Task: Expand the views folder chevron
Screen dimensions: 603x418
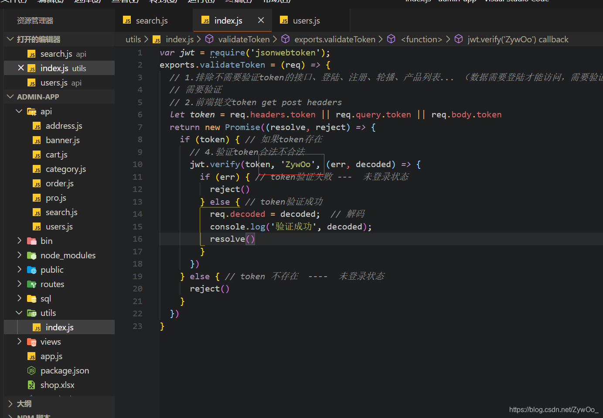Action: 19,342
